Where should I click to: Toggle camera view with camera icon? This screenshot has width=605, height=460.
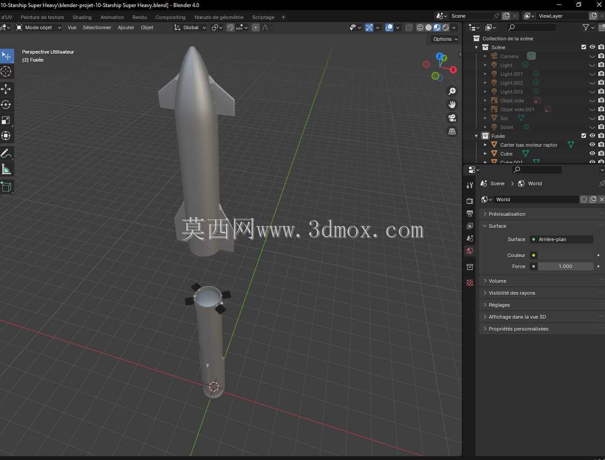[452, 118]
